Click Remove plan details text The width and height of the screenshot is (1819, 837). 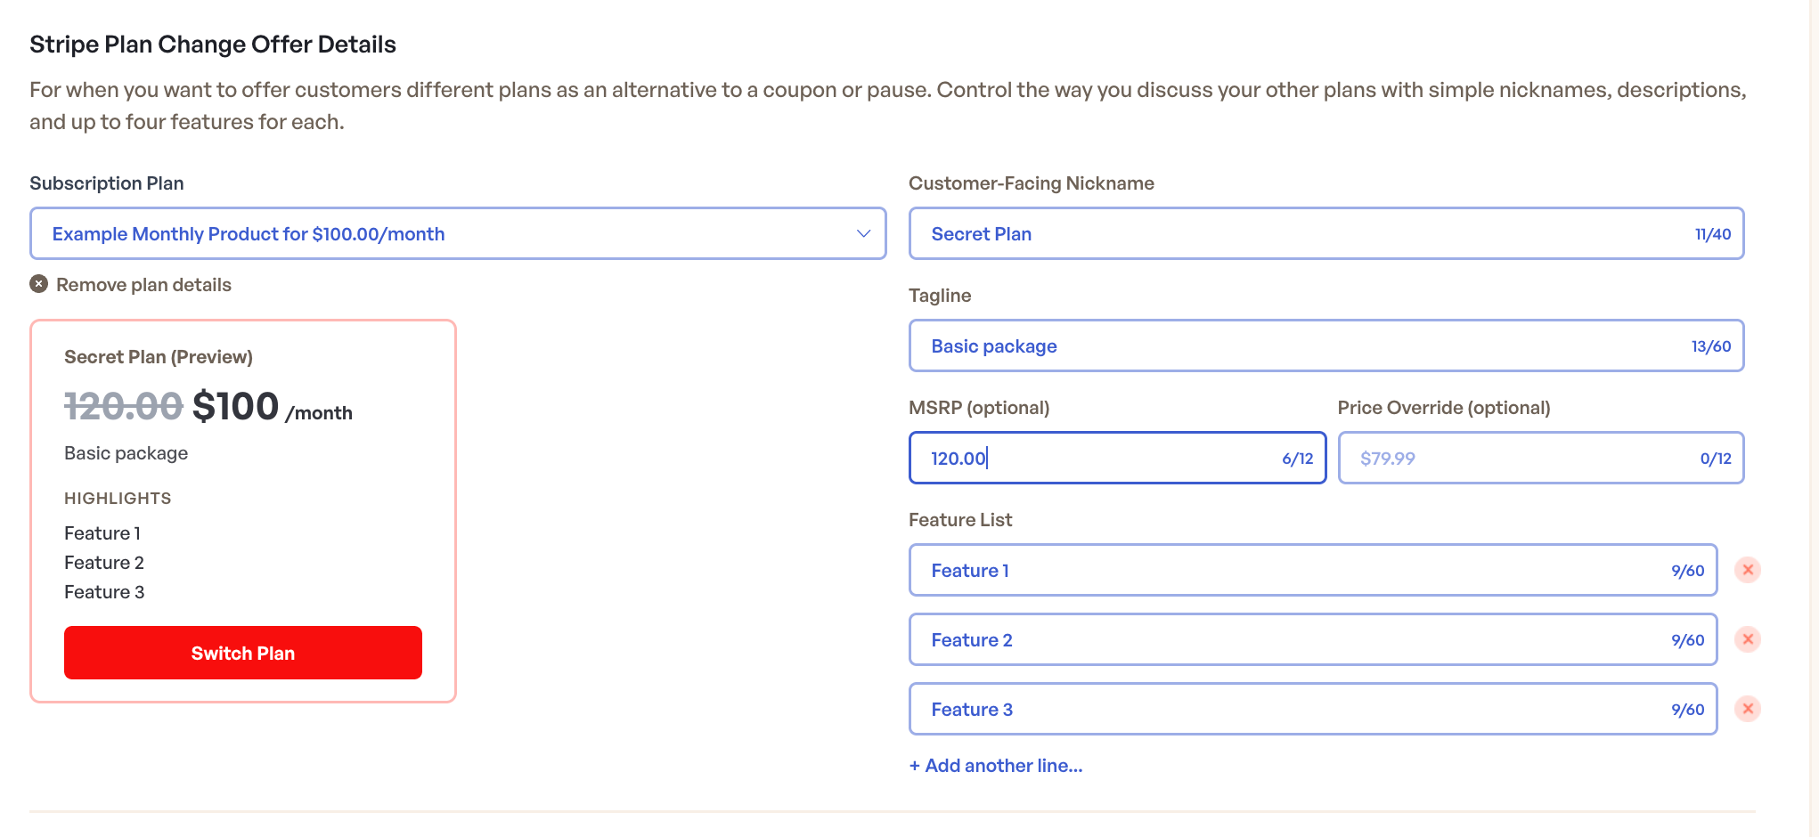pos(143,285)
